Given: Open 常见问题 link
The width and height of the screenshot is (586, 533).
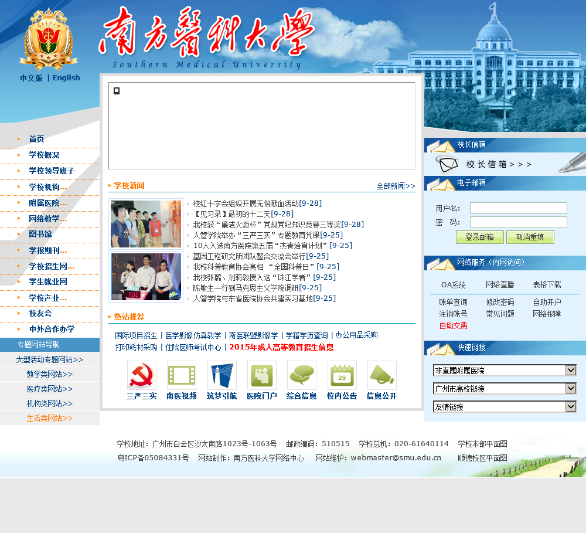Looking at the screenshot, I should tap(500, 314).
